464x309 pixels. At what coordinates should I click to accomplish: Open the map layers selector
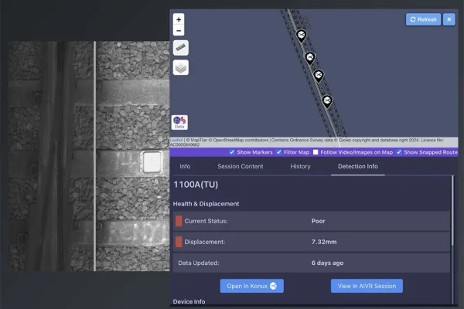[x=180, y=68]
